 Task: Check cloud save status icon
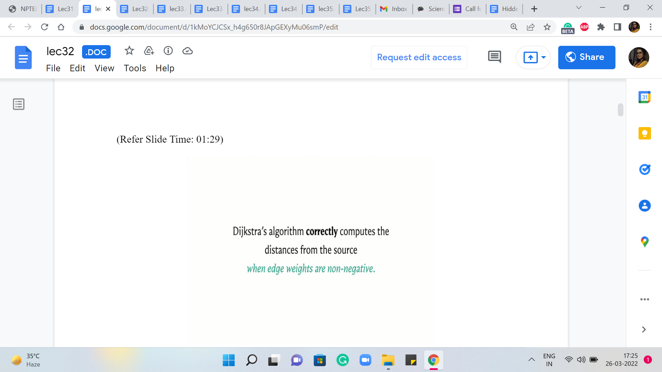click(x=188, y=51)
